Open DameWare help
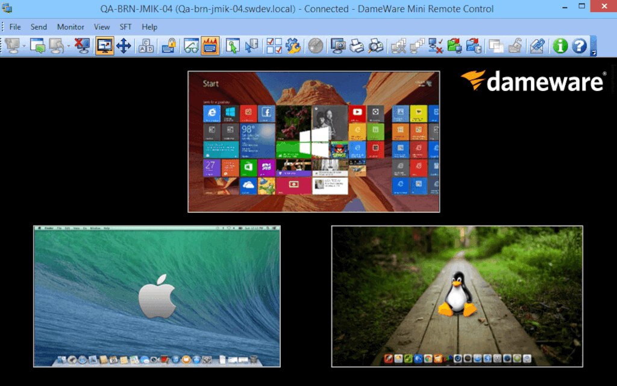This screenshot has height=386, width=617. [x=578, y=45]
